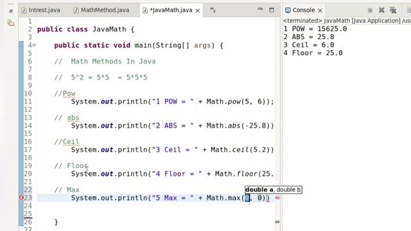The image size is (411, 231).
Task: Click the Console view icon
Action: click(288, 10)
